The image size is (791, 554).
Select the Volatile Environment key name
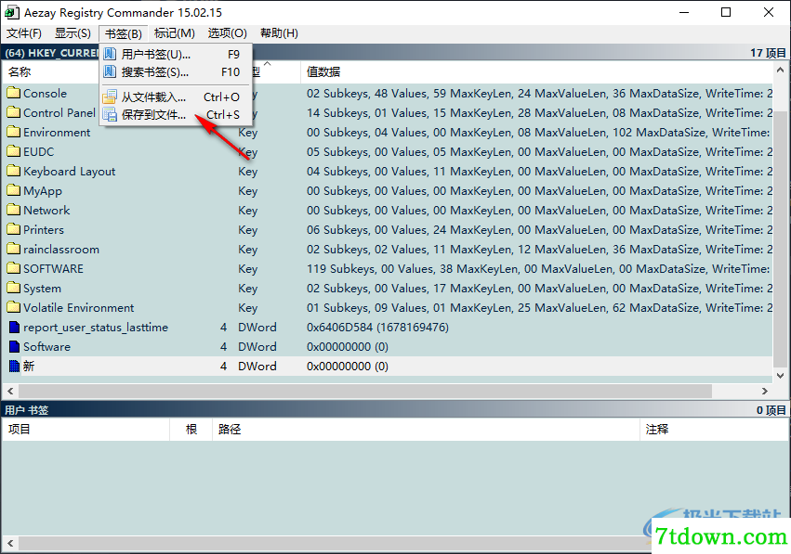[x=79, y=308]
